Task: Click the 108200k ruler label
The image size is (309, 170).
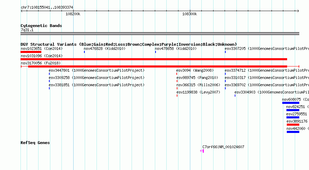Action: click(73, 14)
